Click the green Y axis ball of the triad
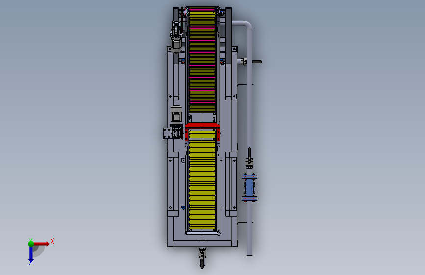 tap(31, 243)
